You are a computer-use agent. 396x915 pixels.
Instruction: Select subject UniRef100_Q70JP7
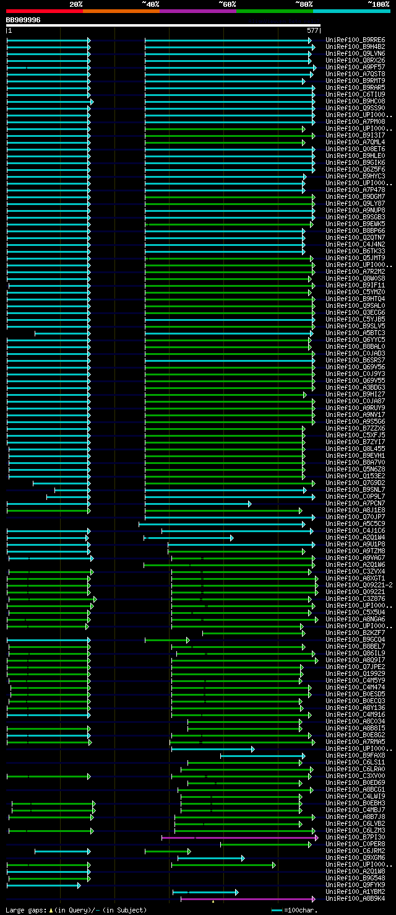pyautogui.click(x=355, y=517)
